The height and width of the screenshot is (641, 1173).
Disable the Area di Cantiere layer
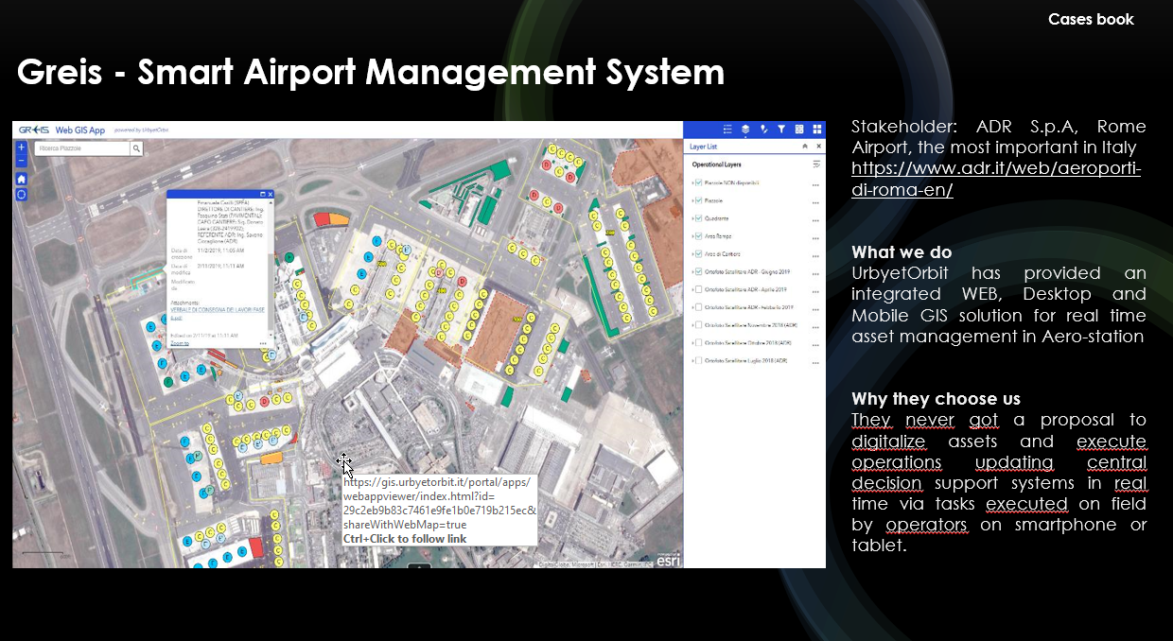click(x=698, y=254)
